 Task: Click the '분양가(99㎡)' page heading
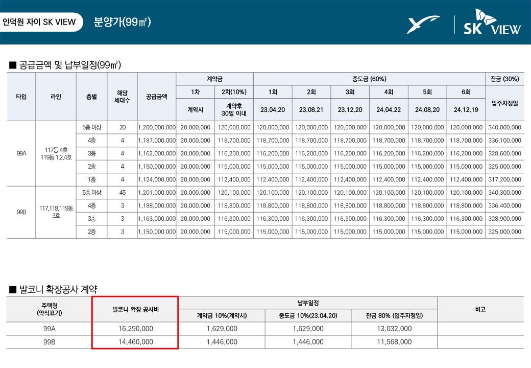point(122,22)
